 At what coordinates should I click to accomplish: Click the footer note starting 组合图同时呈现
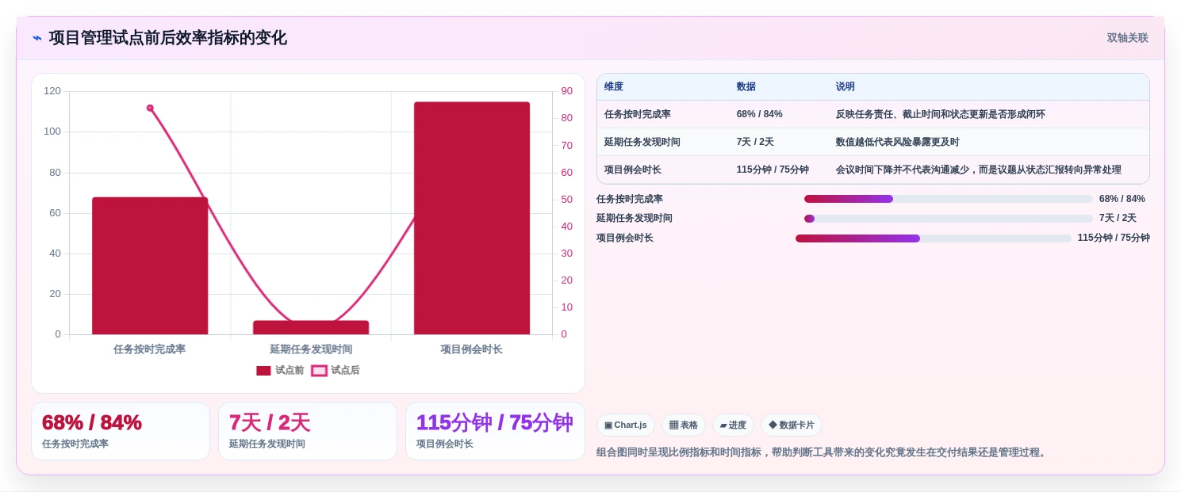[x=823, y=452]
